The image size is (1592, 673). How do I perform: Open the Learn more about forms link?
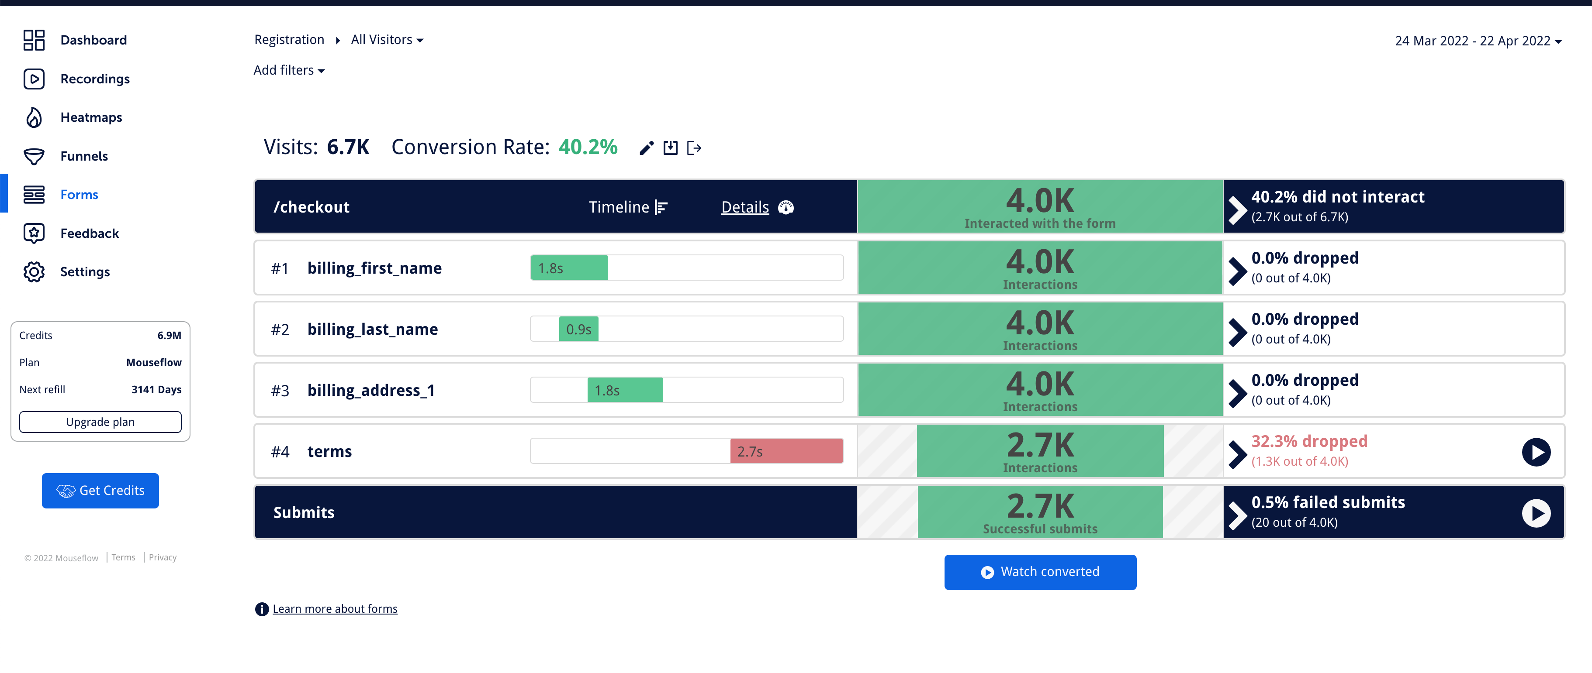click(x=335, y=609)
